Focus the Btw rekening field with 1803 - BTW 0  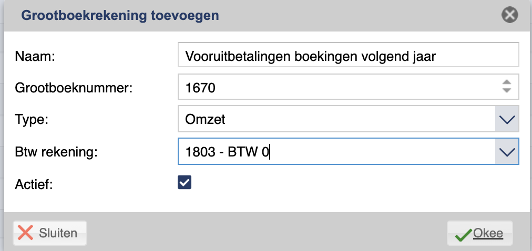click(x=336, y=151)
